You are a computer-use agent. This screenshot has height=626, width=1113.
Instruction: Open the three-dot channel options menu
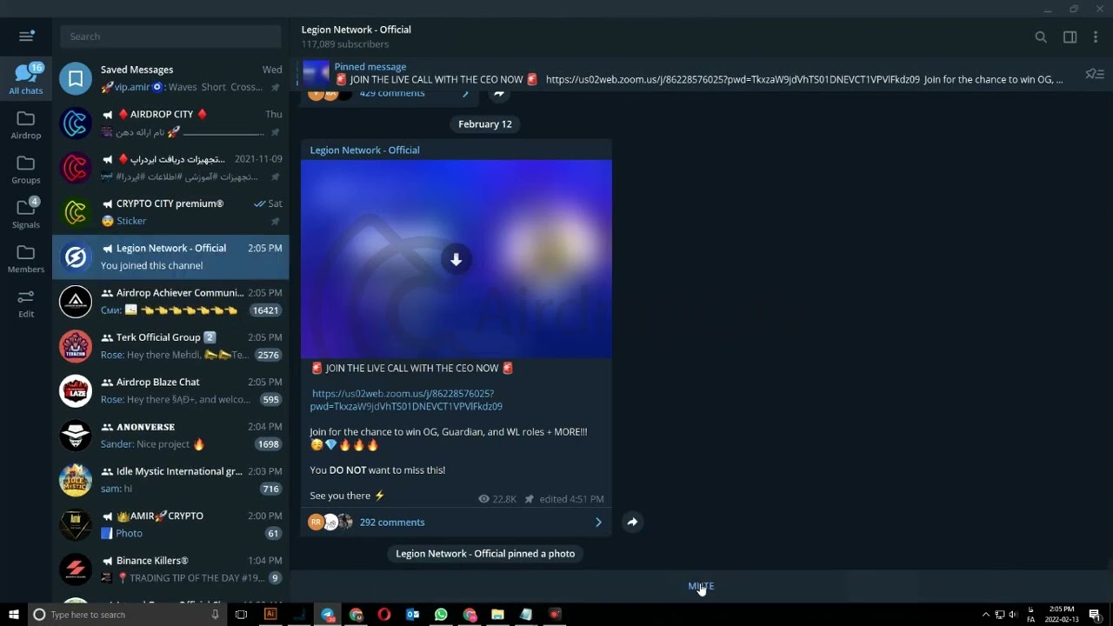(1095, 37)
